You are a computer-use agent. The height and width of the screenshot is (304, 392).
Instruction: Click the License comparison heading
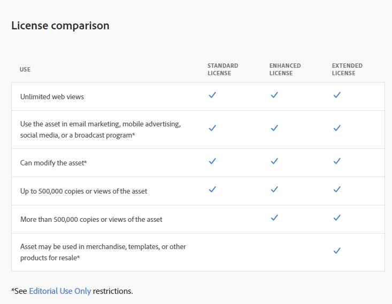[60, 26]
